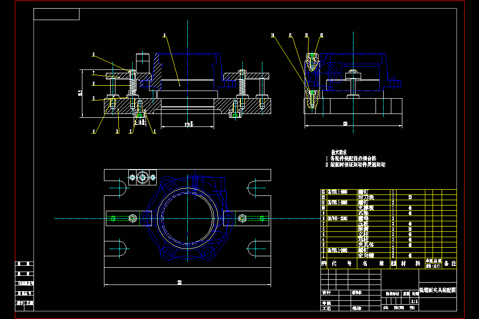The image size is (479, 319).
Task: Click the 技术要求 heading text
Action: [339, 152]
